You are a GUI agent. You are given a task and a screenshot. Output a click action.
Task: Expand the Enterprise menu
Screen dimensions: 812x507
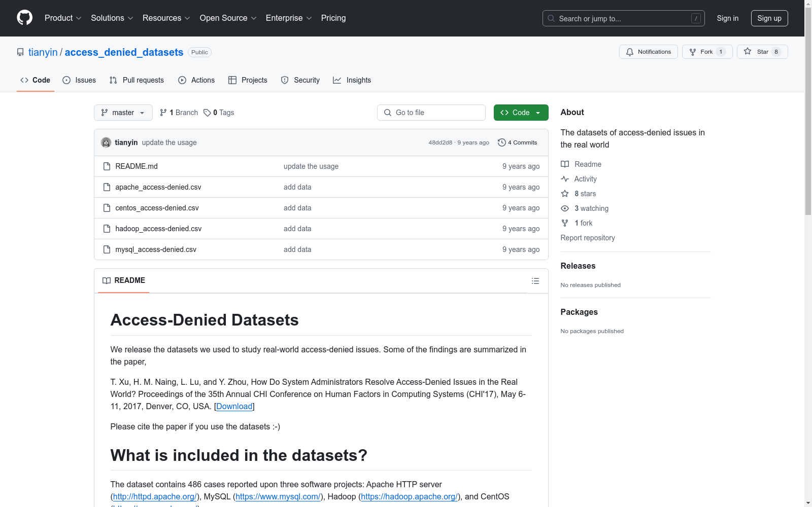click(289, 18)
